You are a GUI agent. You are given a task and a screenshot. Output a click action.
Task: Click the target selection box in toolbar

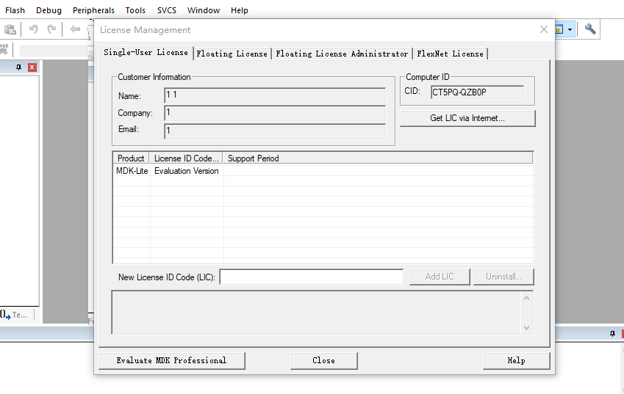click(x=54, y=51)
